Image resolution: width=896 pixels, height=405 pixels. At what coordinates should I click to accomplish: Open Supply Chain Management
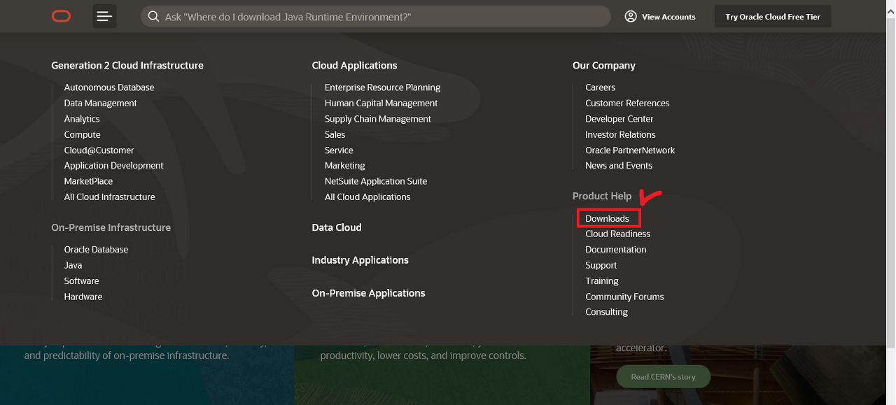click(378, 119)
